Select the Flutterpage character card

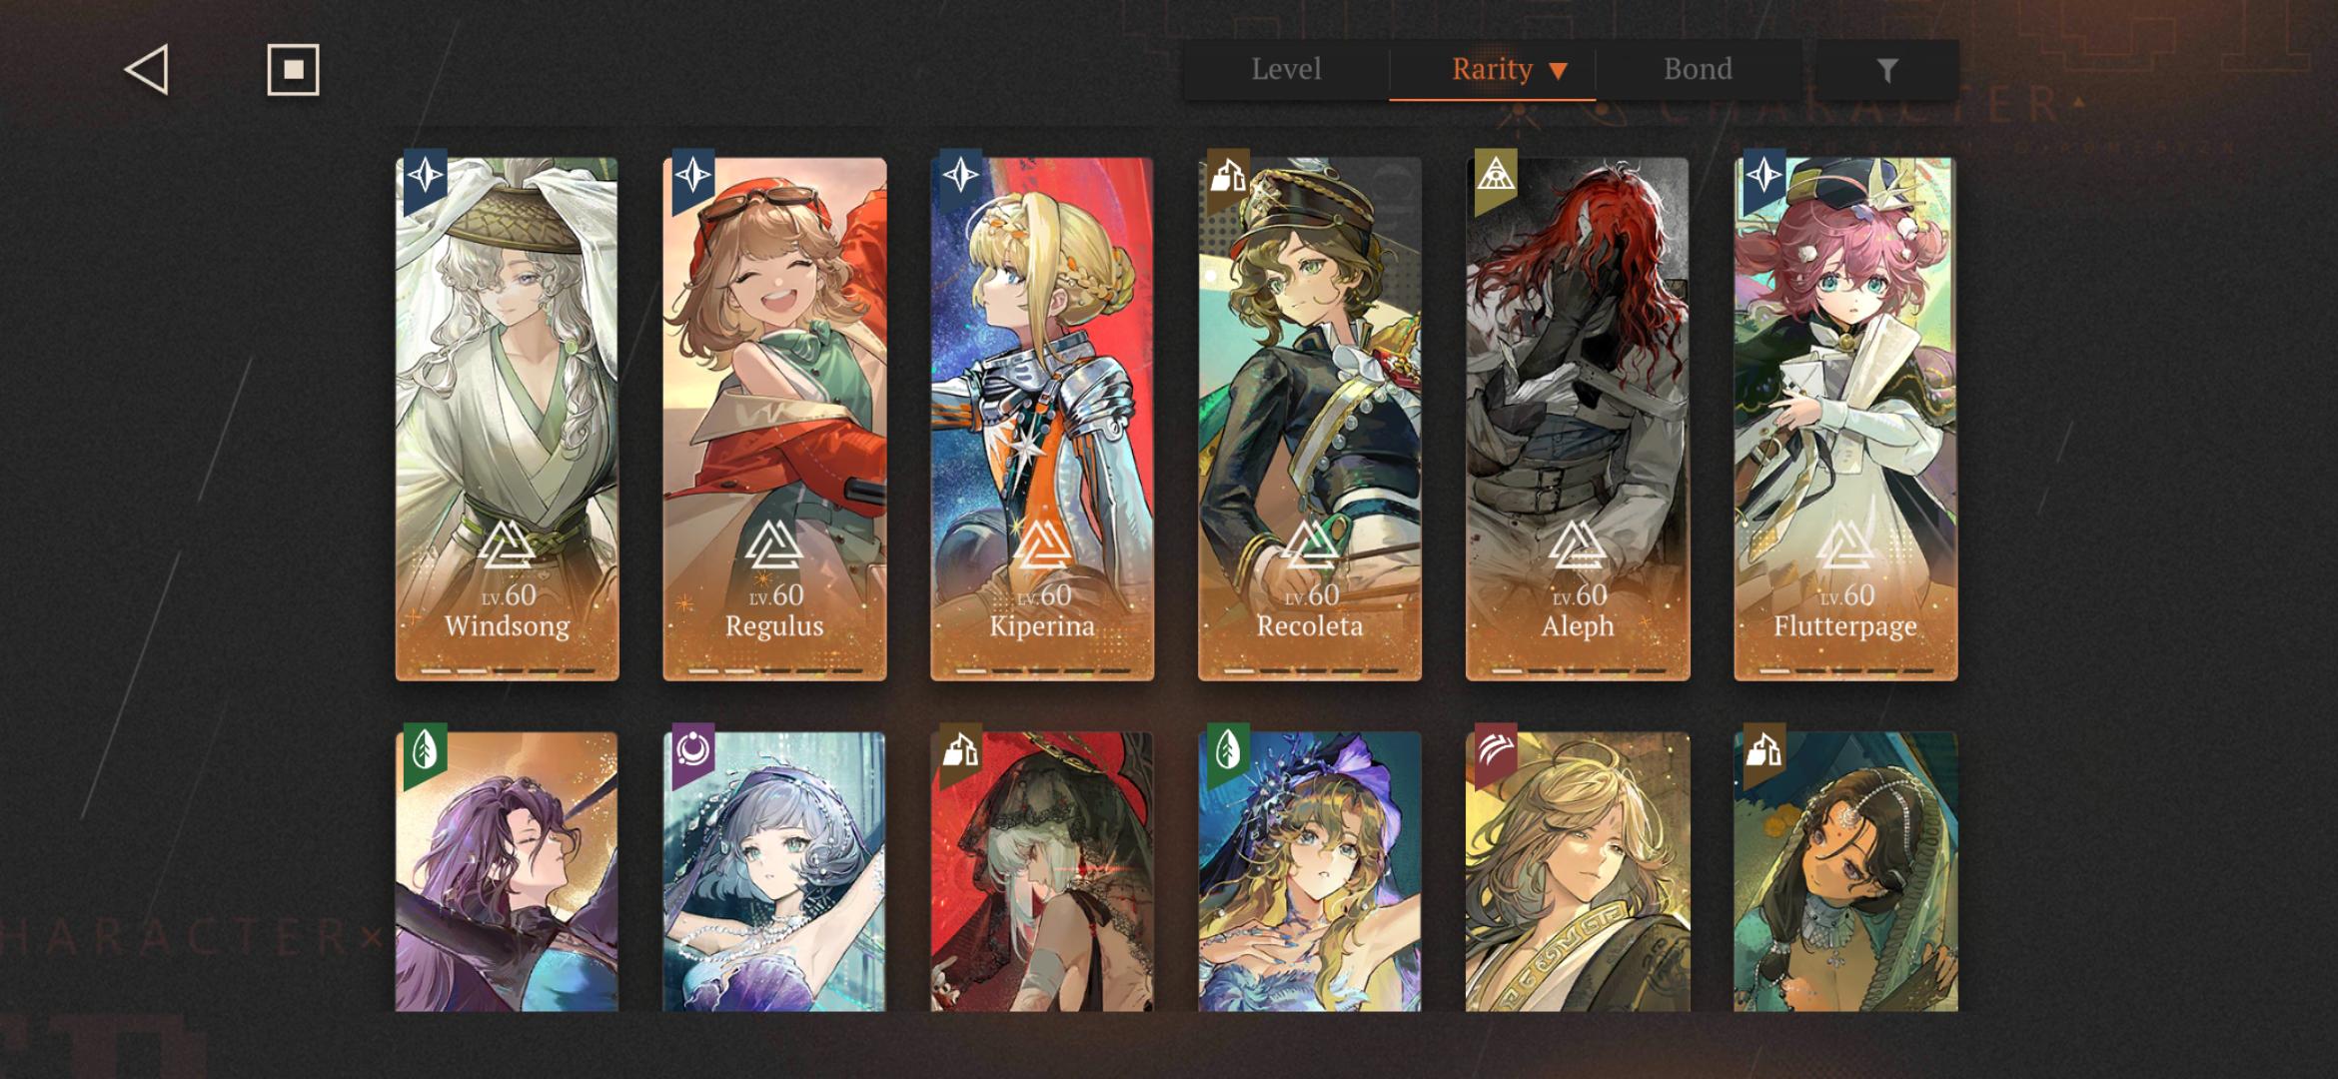click(x=1845, y=419)
